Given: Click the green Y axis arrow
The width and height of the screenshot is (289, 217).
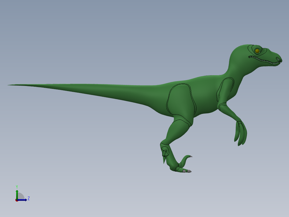Looking at the screenshot, I should click(x=17, y=194).
